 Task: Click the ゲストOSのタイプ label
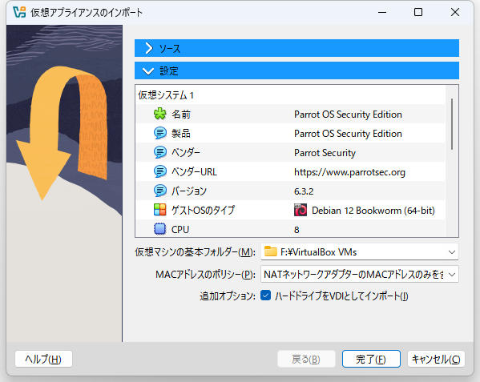pos(203,210)
